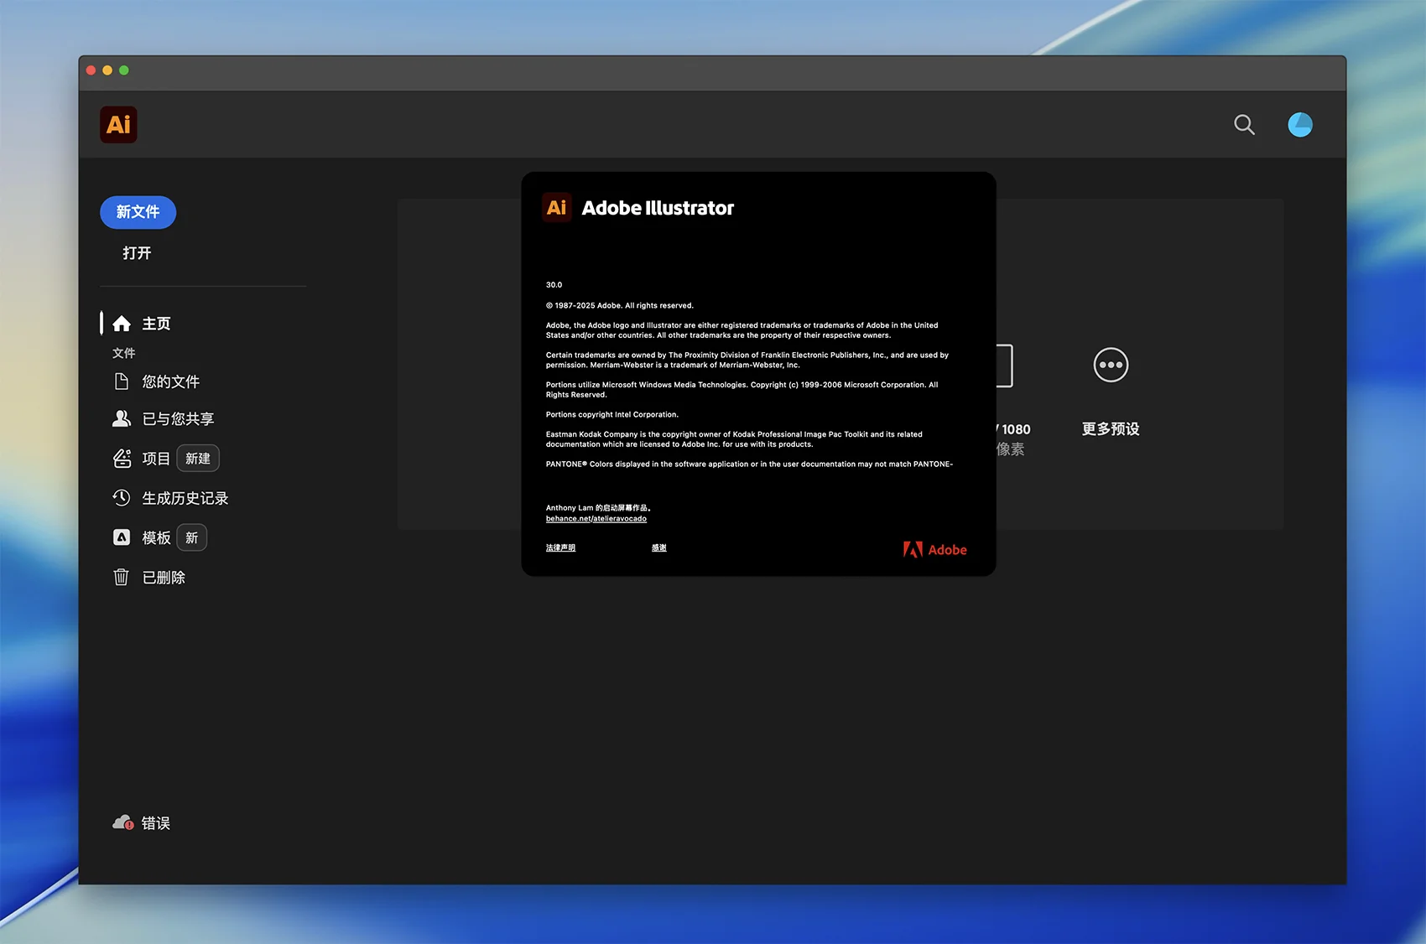1426x944 pixels.
Task: Click the Illustrator Ai logo in header
Action: point(118,125)
